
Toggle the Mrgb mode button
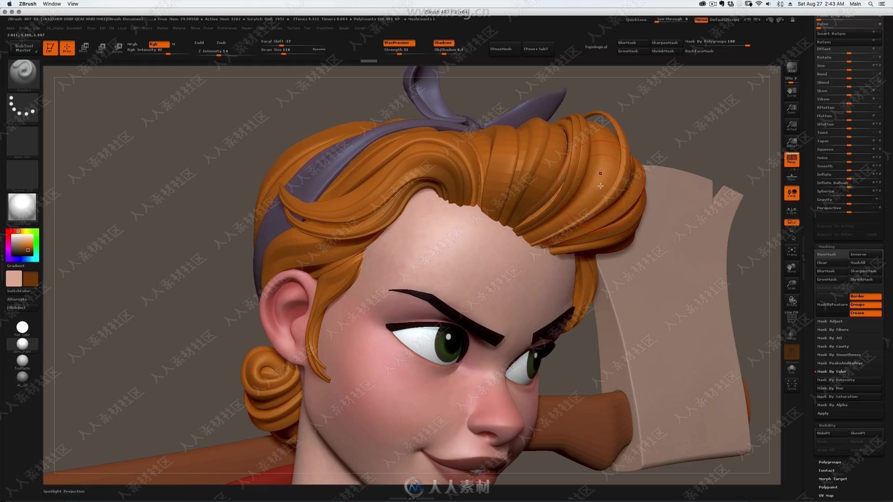[x=133, y=44]
